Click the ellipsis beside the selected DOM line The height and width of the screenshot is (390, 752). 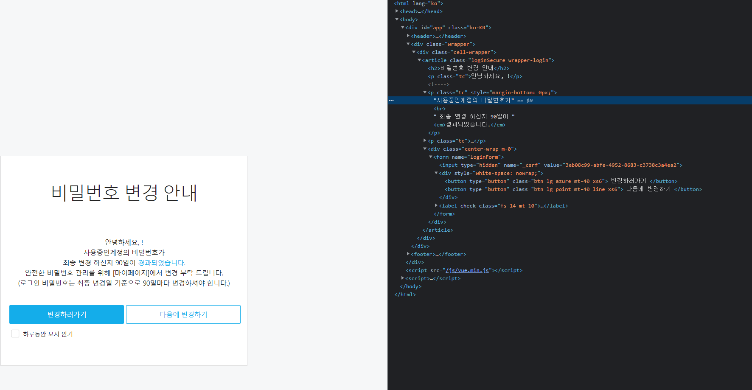click(x=391, y=101)
